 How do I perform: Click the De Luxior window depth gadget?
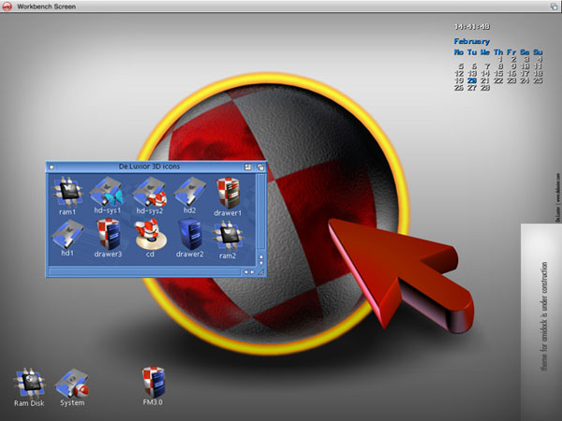pos(260,167)
